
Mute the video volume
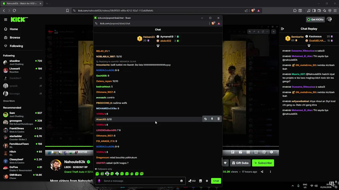tap(60, 152)
